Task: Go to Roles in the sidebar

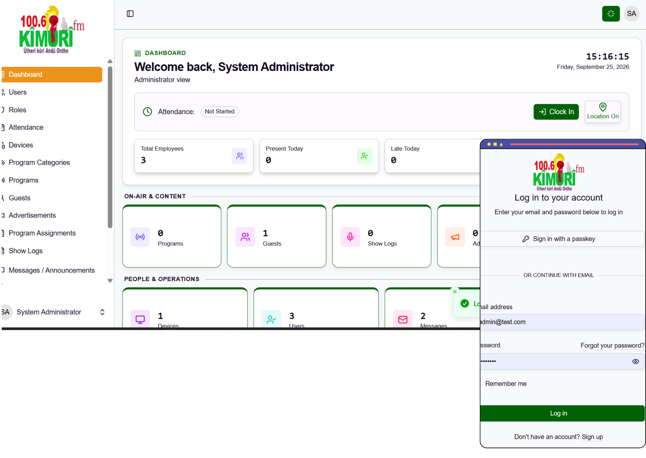Action: click(52, 110)
